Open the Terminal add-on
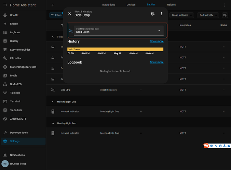231x170 pixels. click(23, 102)
